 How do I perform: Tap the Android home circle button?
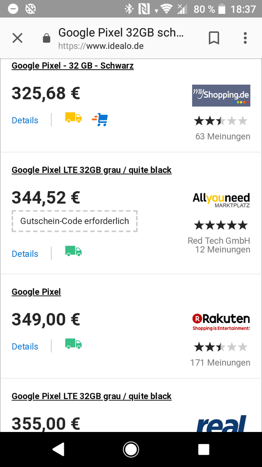point(131,449)
